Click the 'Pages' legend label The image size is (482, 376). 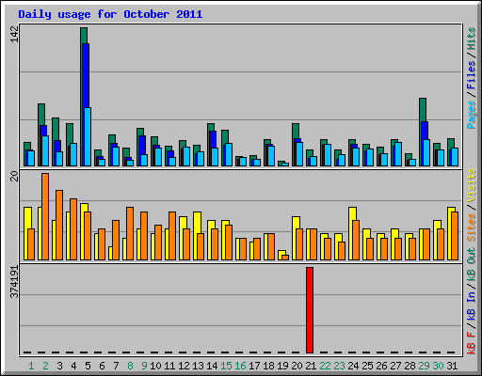pos(471,115)
